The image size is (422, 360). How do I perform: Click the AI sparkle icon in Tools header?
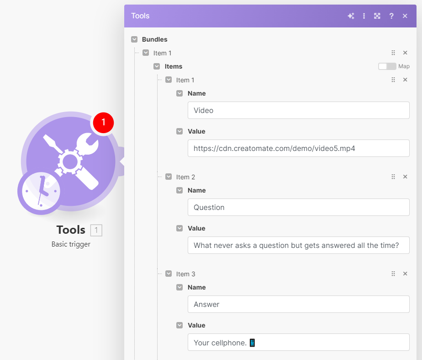coord(351,16)
